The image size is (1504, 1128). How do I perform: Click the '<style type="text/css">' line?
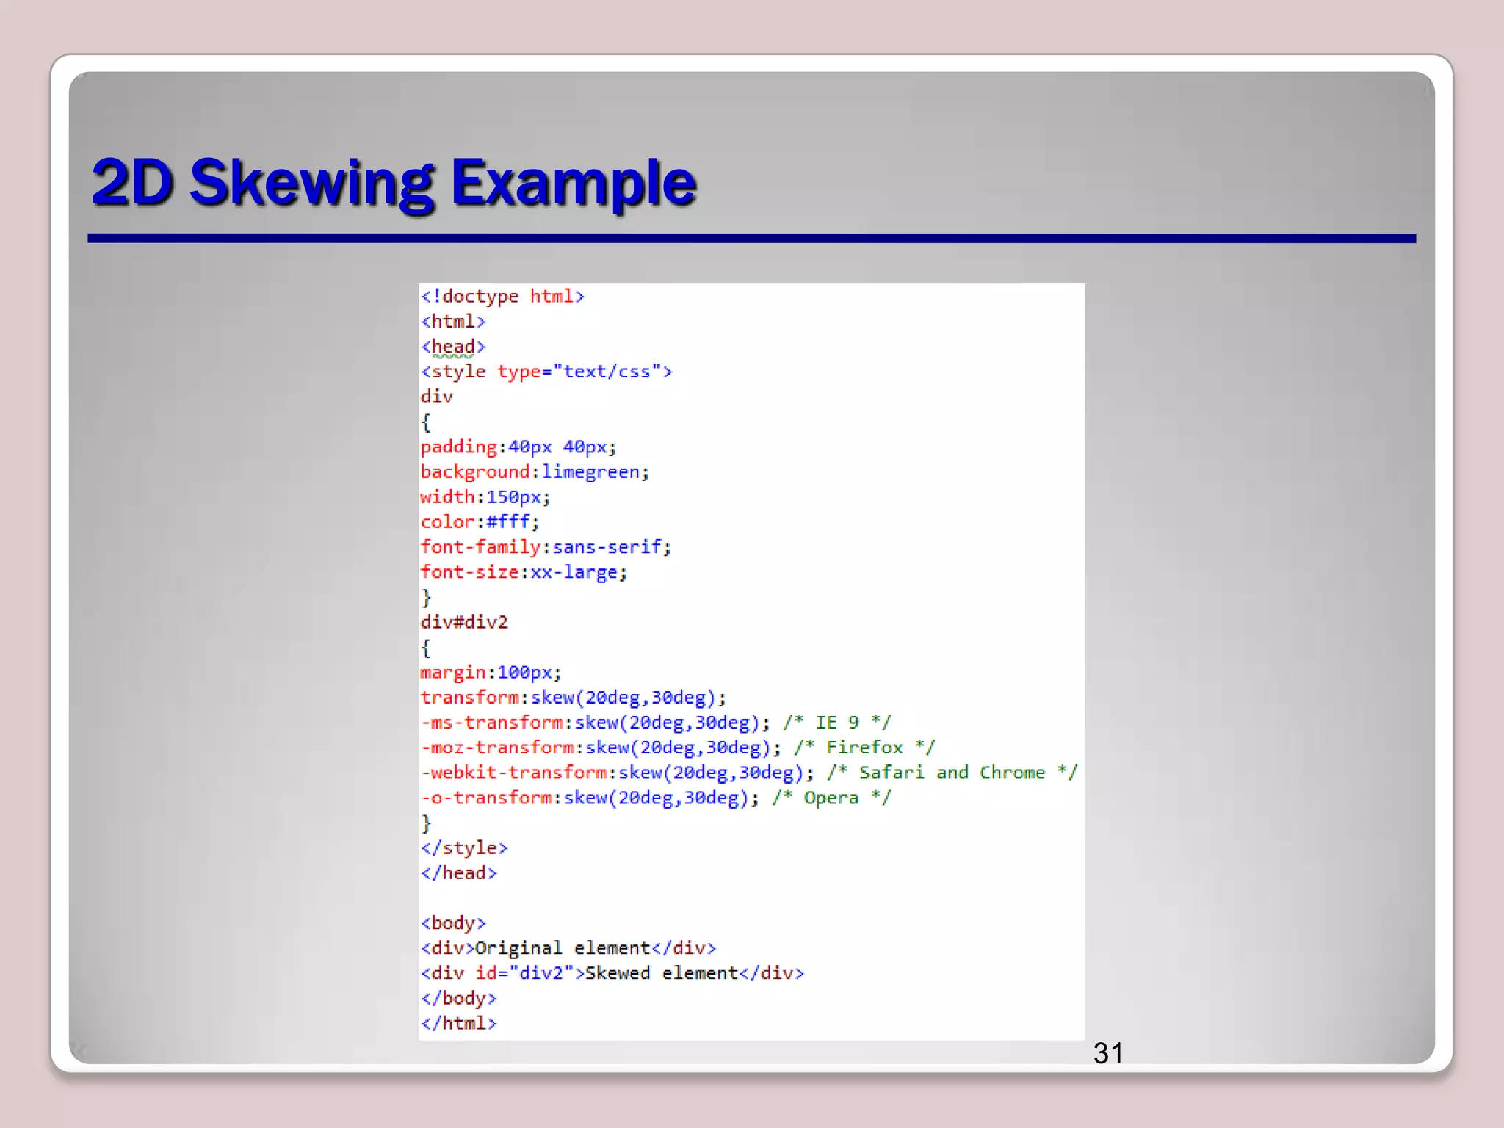pos(546,372)
